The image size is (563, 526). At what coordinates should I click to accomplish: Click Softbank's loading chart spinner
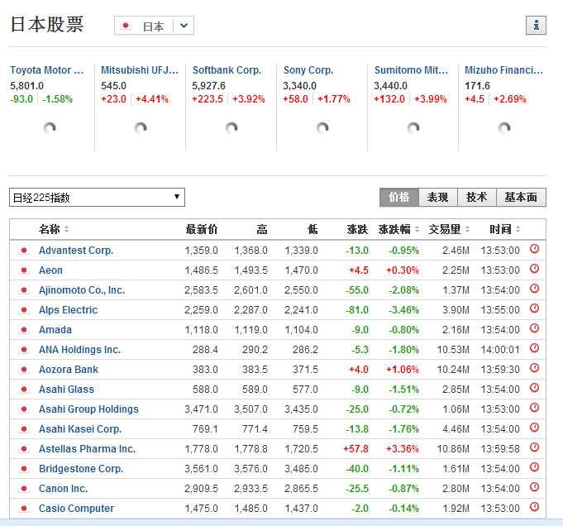[231, 128]
